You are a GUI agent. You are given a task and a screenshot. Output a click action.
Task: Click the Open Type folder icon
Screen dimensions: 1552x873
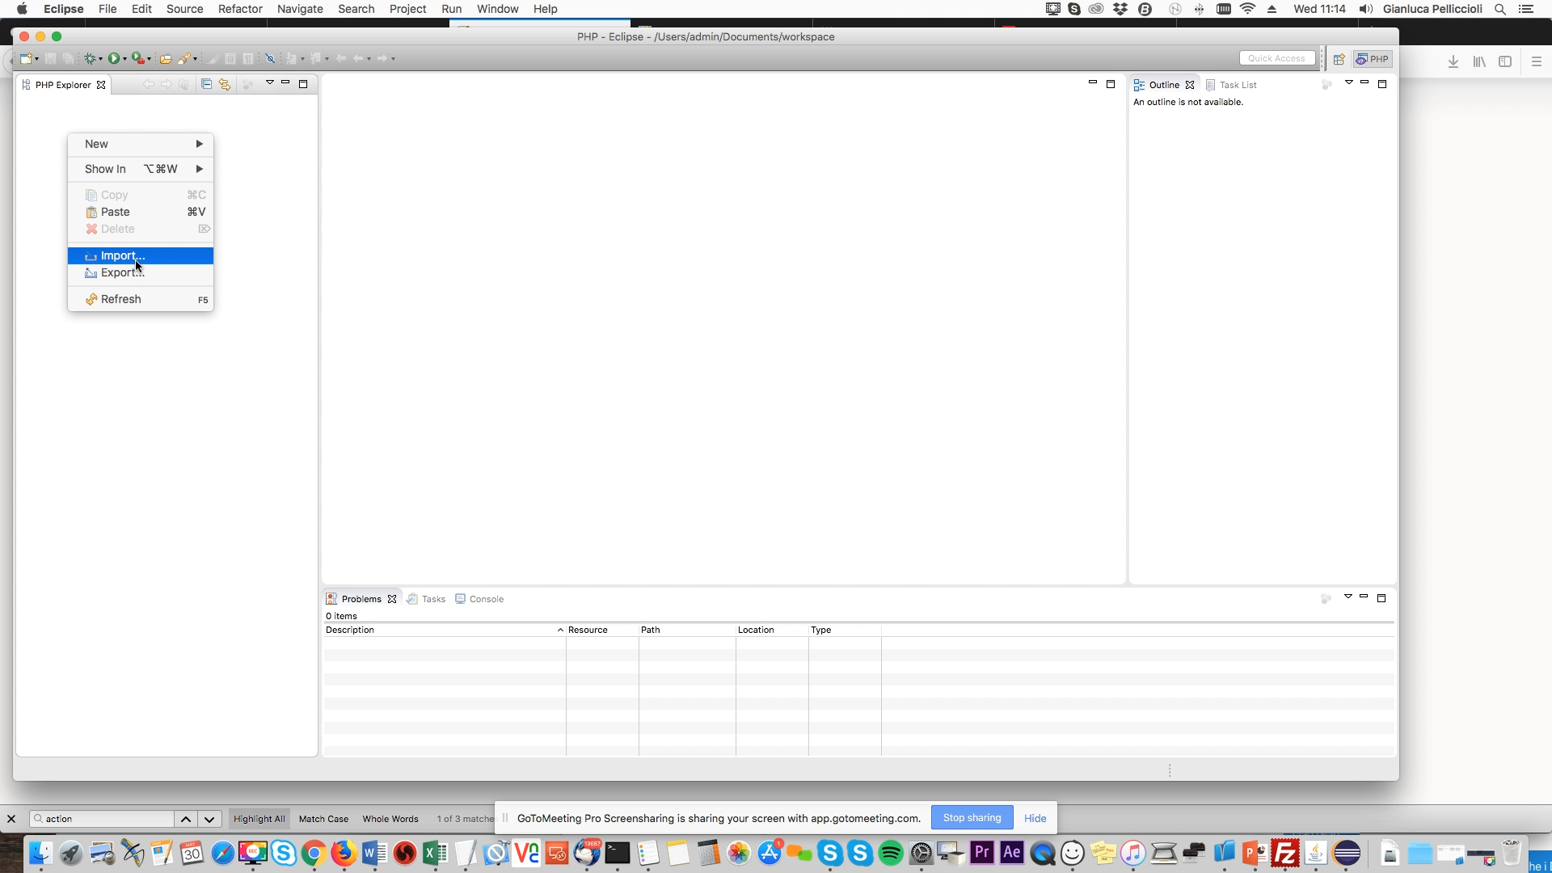tap(165, 58)
